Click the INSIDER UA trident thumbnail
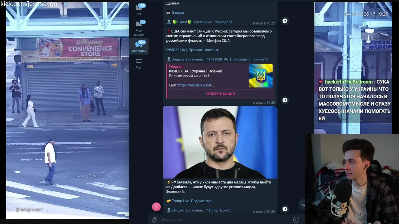399x224 pixels. [x=261, y=76]
